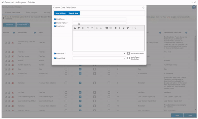Uncheck the ticked checkbox in the A Single File row

point(80,74)
